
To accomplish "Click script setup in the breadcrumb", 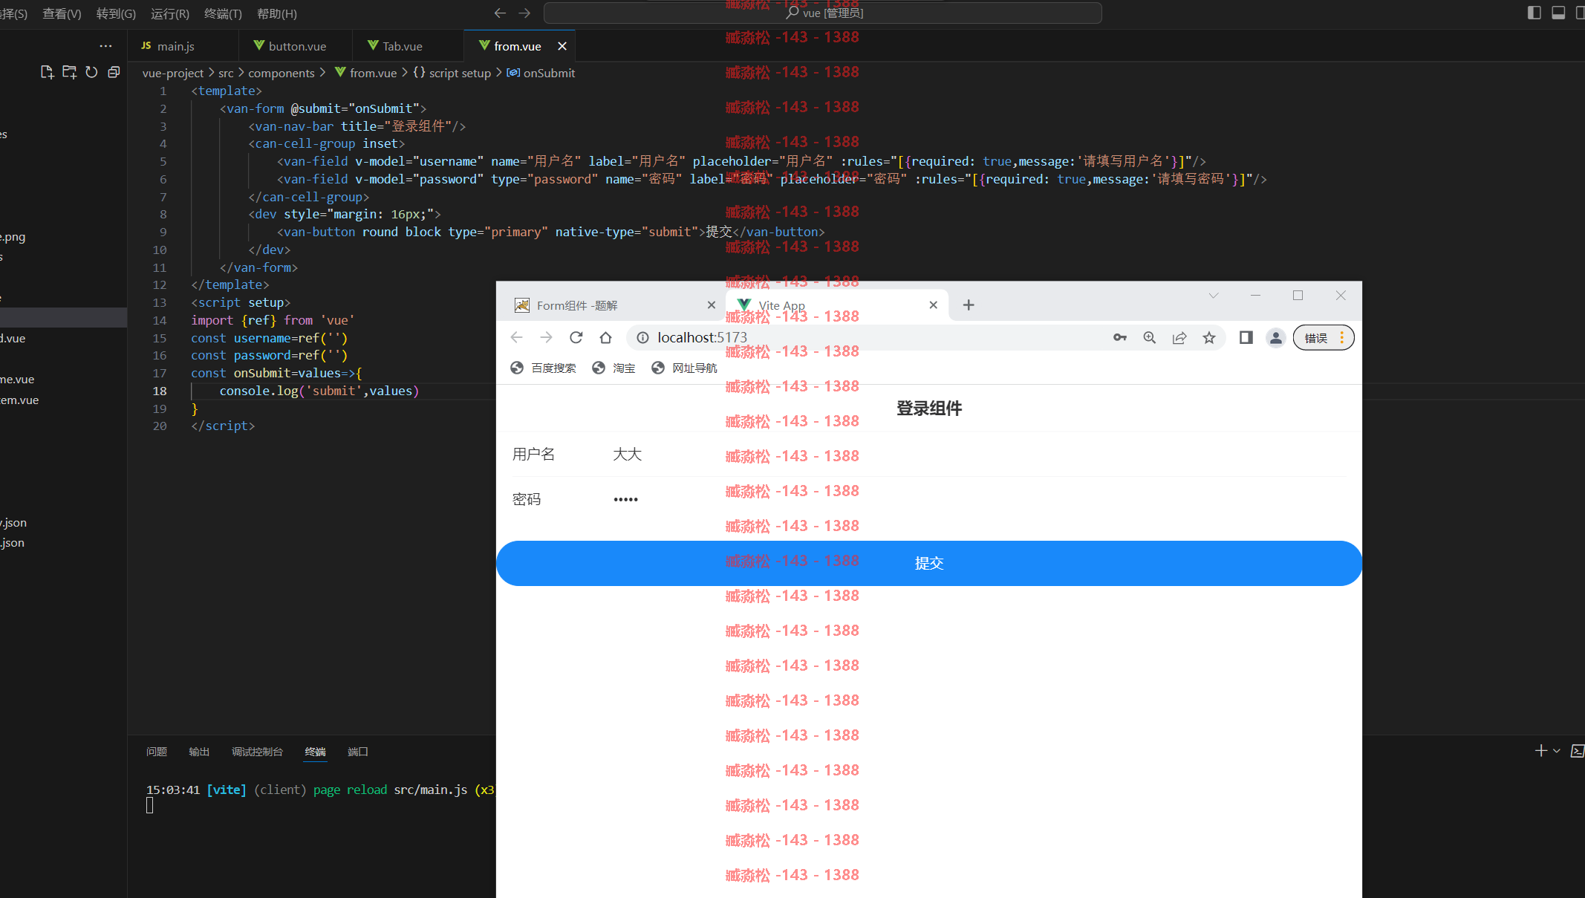I will tap(459, 73).
